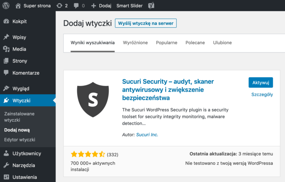
Task: Switch to the Ulubione tab
Action: click(222, 43)
